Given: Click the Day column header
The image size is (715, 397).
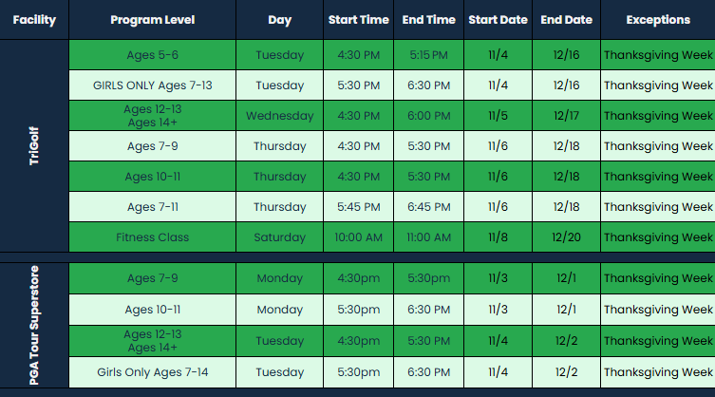Looking at the screenshot, I should coord(279,20).
